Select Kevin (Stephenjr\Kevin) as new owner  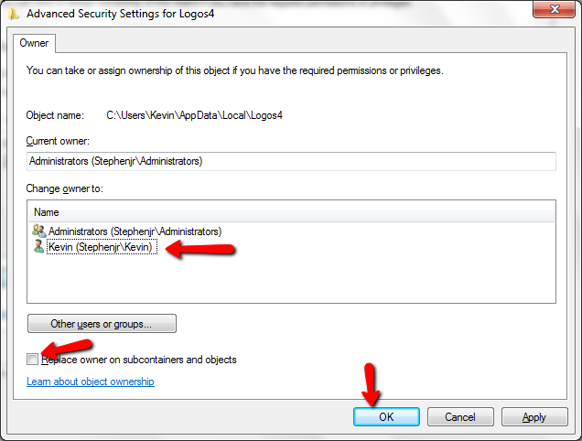[101, 247]
